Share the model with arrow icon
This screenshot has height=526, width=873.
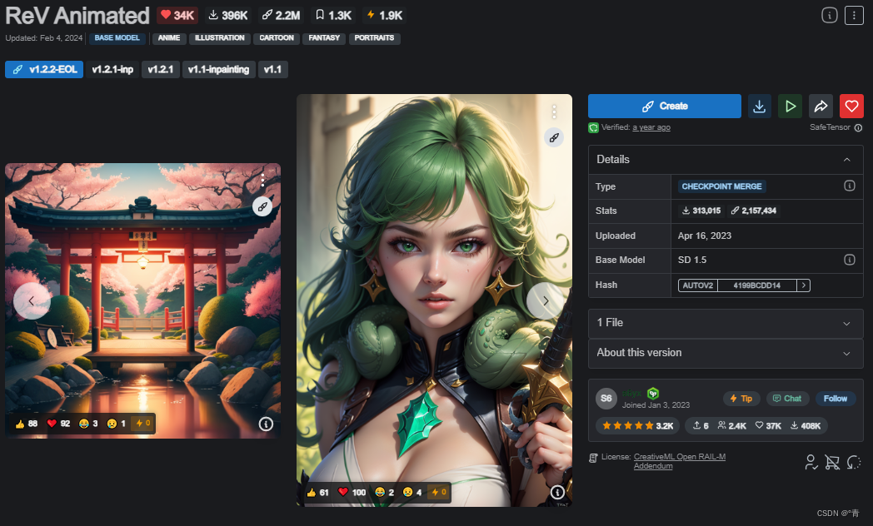coord(821,107)
